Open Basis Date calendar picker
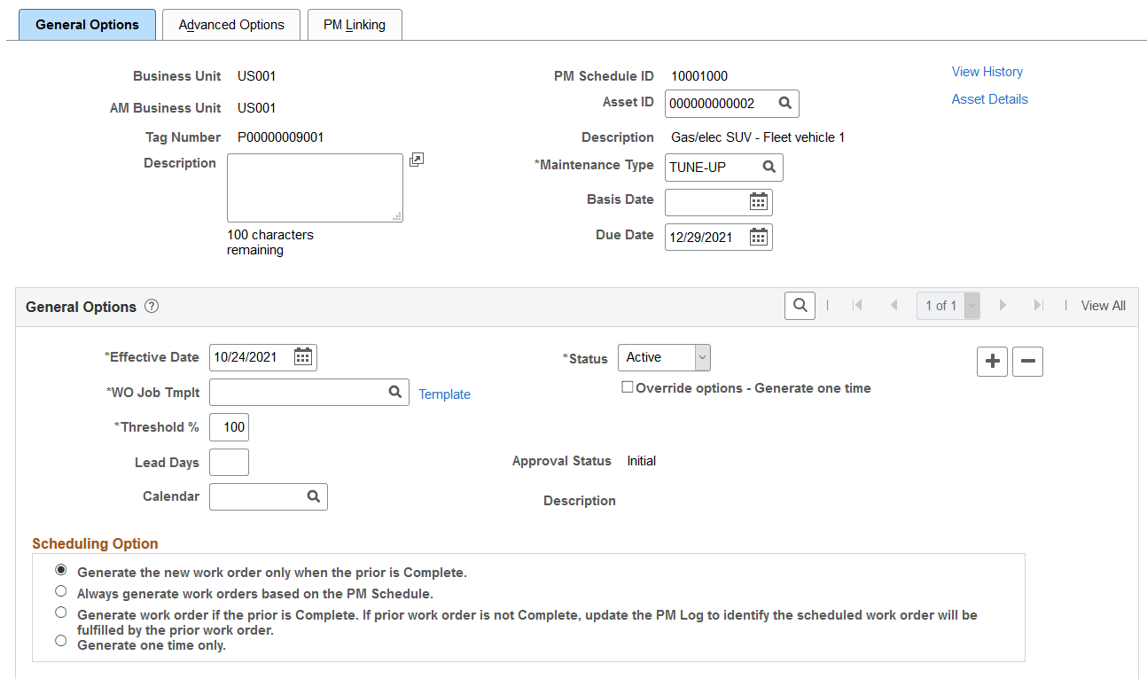The width and height of the screenshot is (1147, 679). click(759, 201)
